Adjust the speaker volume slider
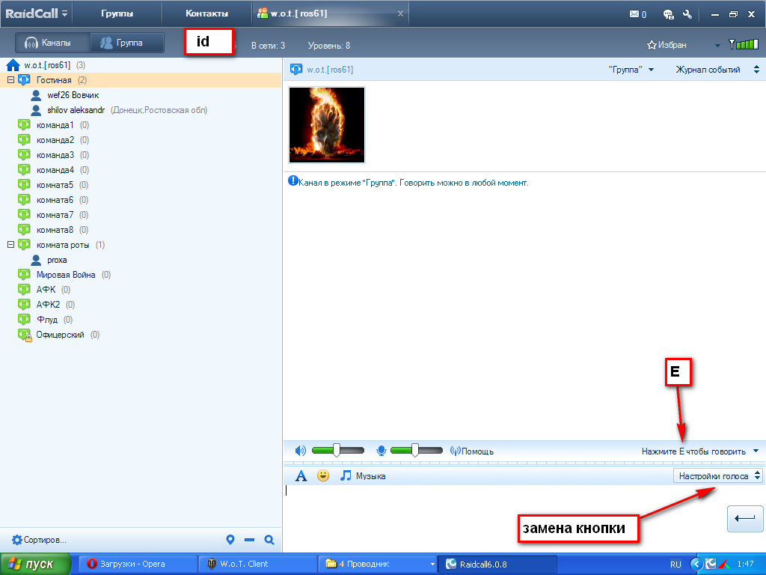Screen dimensions: 766x575 (337, 450)
